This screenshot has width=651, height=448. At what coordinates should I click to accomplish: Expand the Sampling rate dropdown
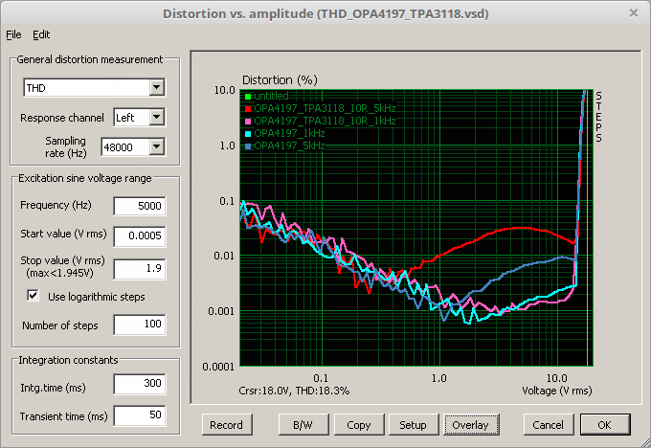coord(157,146)
